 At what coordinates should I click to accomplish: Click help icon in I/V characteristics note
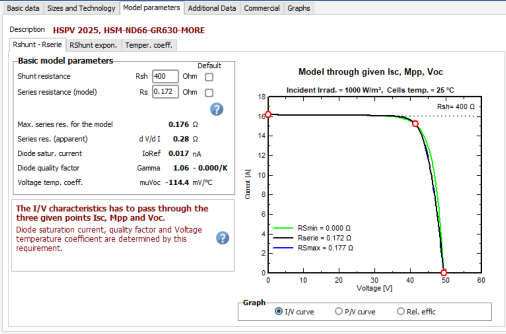click(223, 238)
